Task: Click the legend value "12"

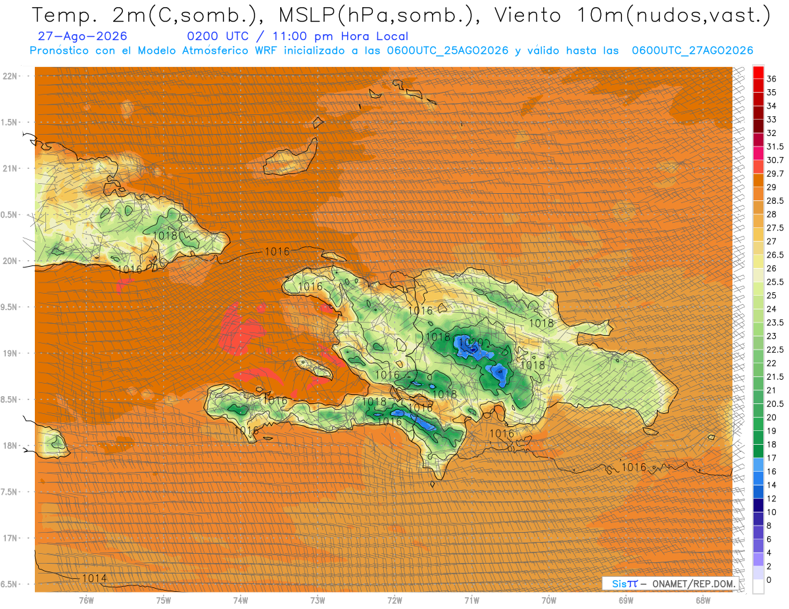Action: click(772, 499)
